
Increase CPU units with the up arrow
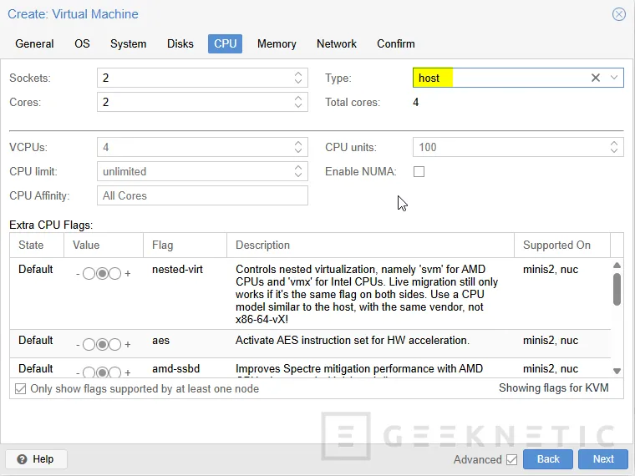tap(614, 143)
